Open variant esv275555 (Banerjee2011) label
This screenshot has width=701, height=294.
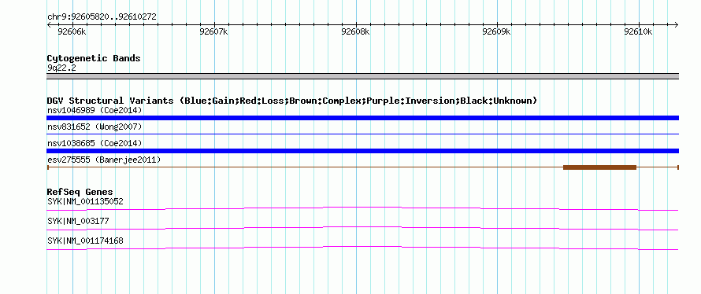pyautogui.click(x=104, y=160)
